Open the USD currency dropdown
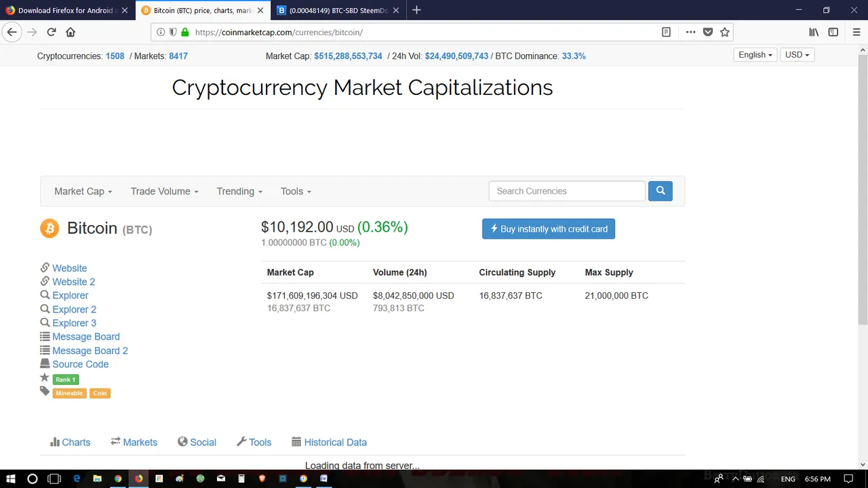This screenshot has width=868, height=488. pos(797,55)
